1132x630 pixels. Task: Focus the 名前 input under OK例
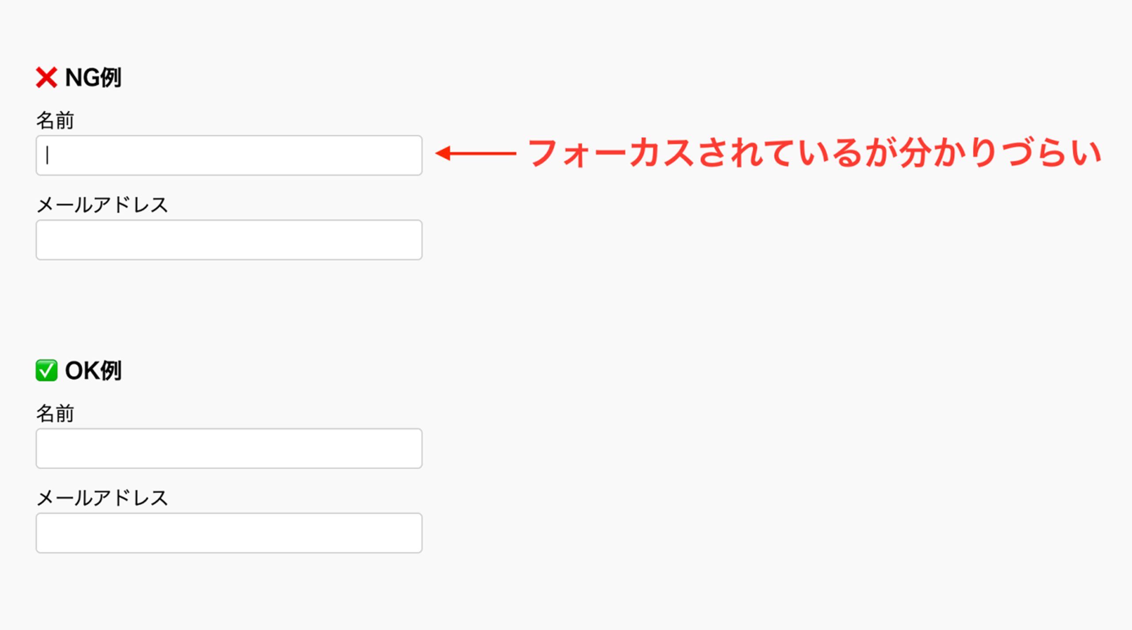click(x=229, y=448)
